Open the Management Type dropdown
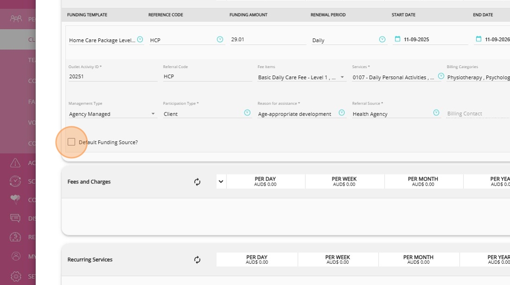 tap(153, 114)
